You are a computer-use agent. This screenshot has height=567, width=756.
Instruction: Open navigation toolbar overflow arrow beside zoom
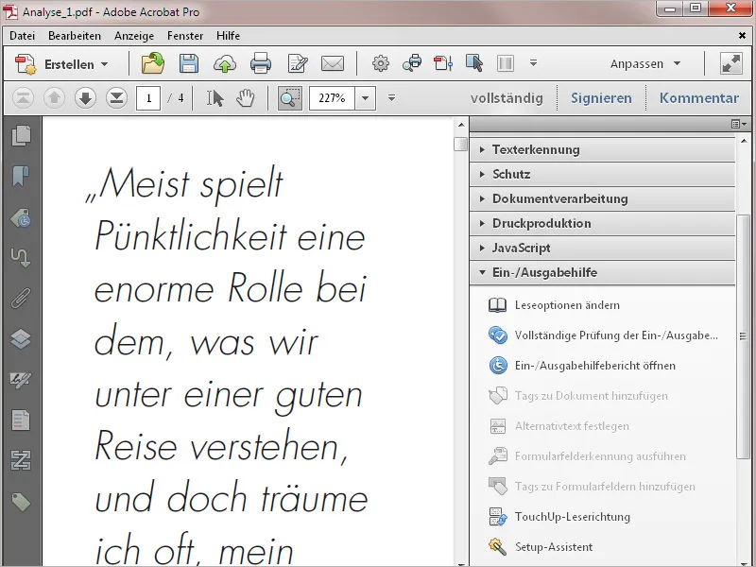coord(391,98)
